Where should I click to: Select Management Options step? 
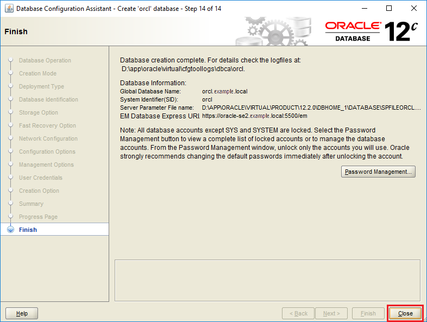click(46, 165)
